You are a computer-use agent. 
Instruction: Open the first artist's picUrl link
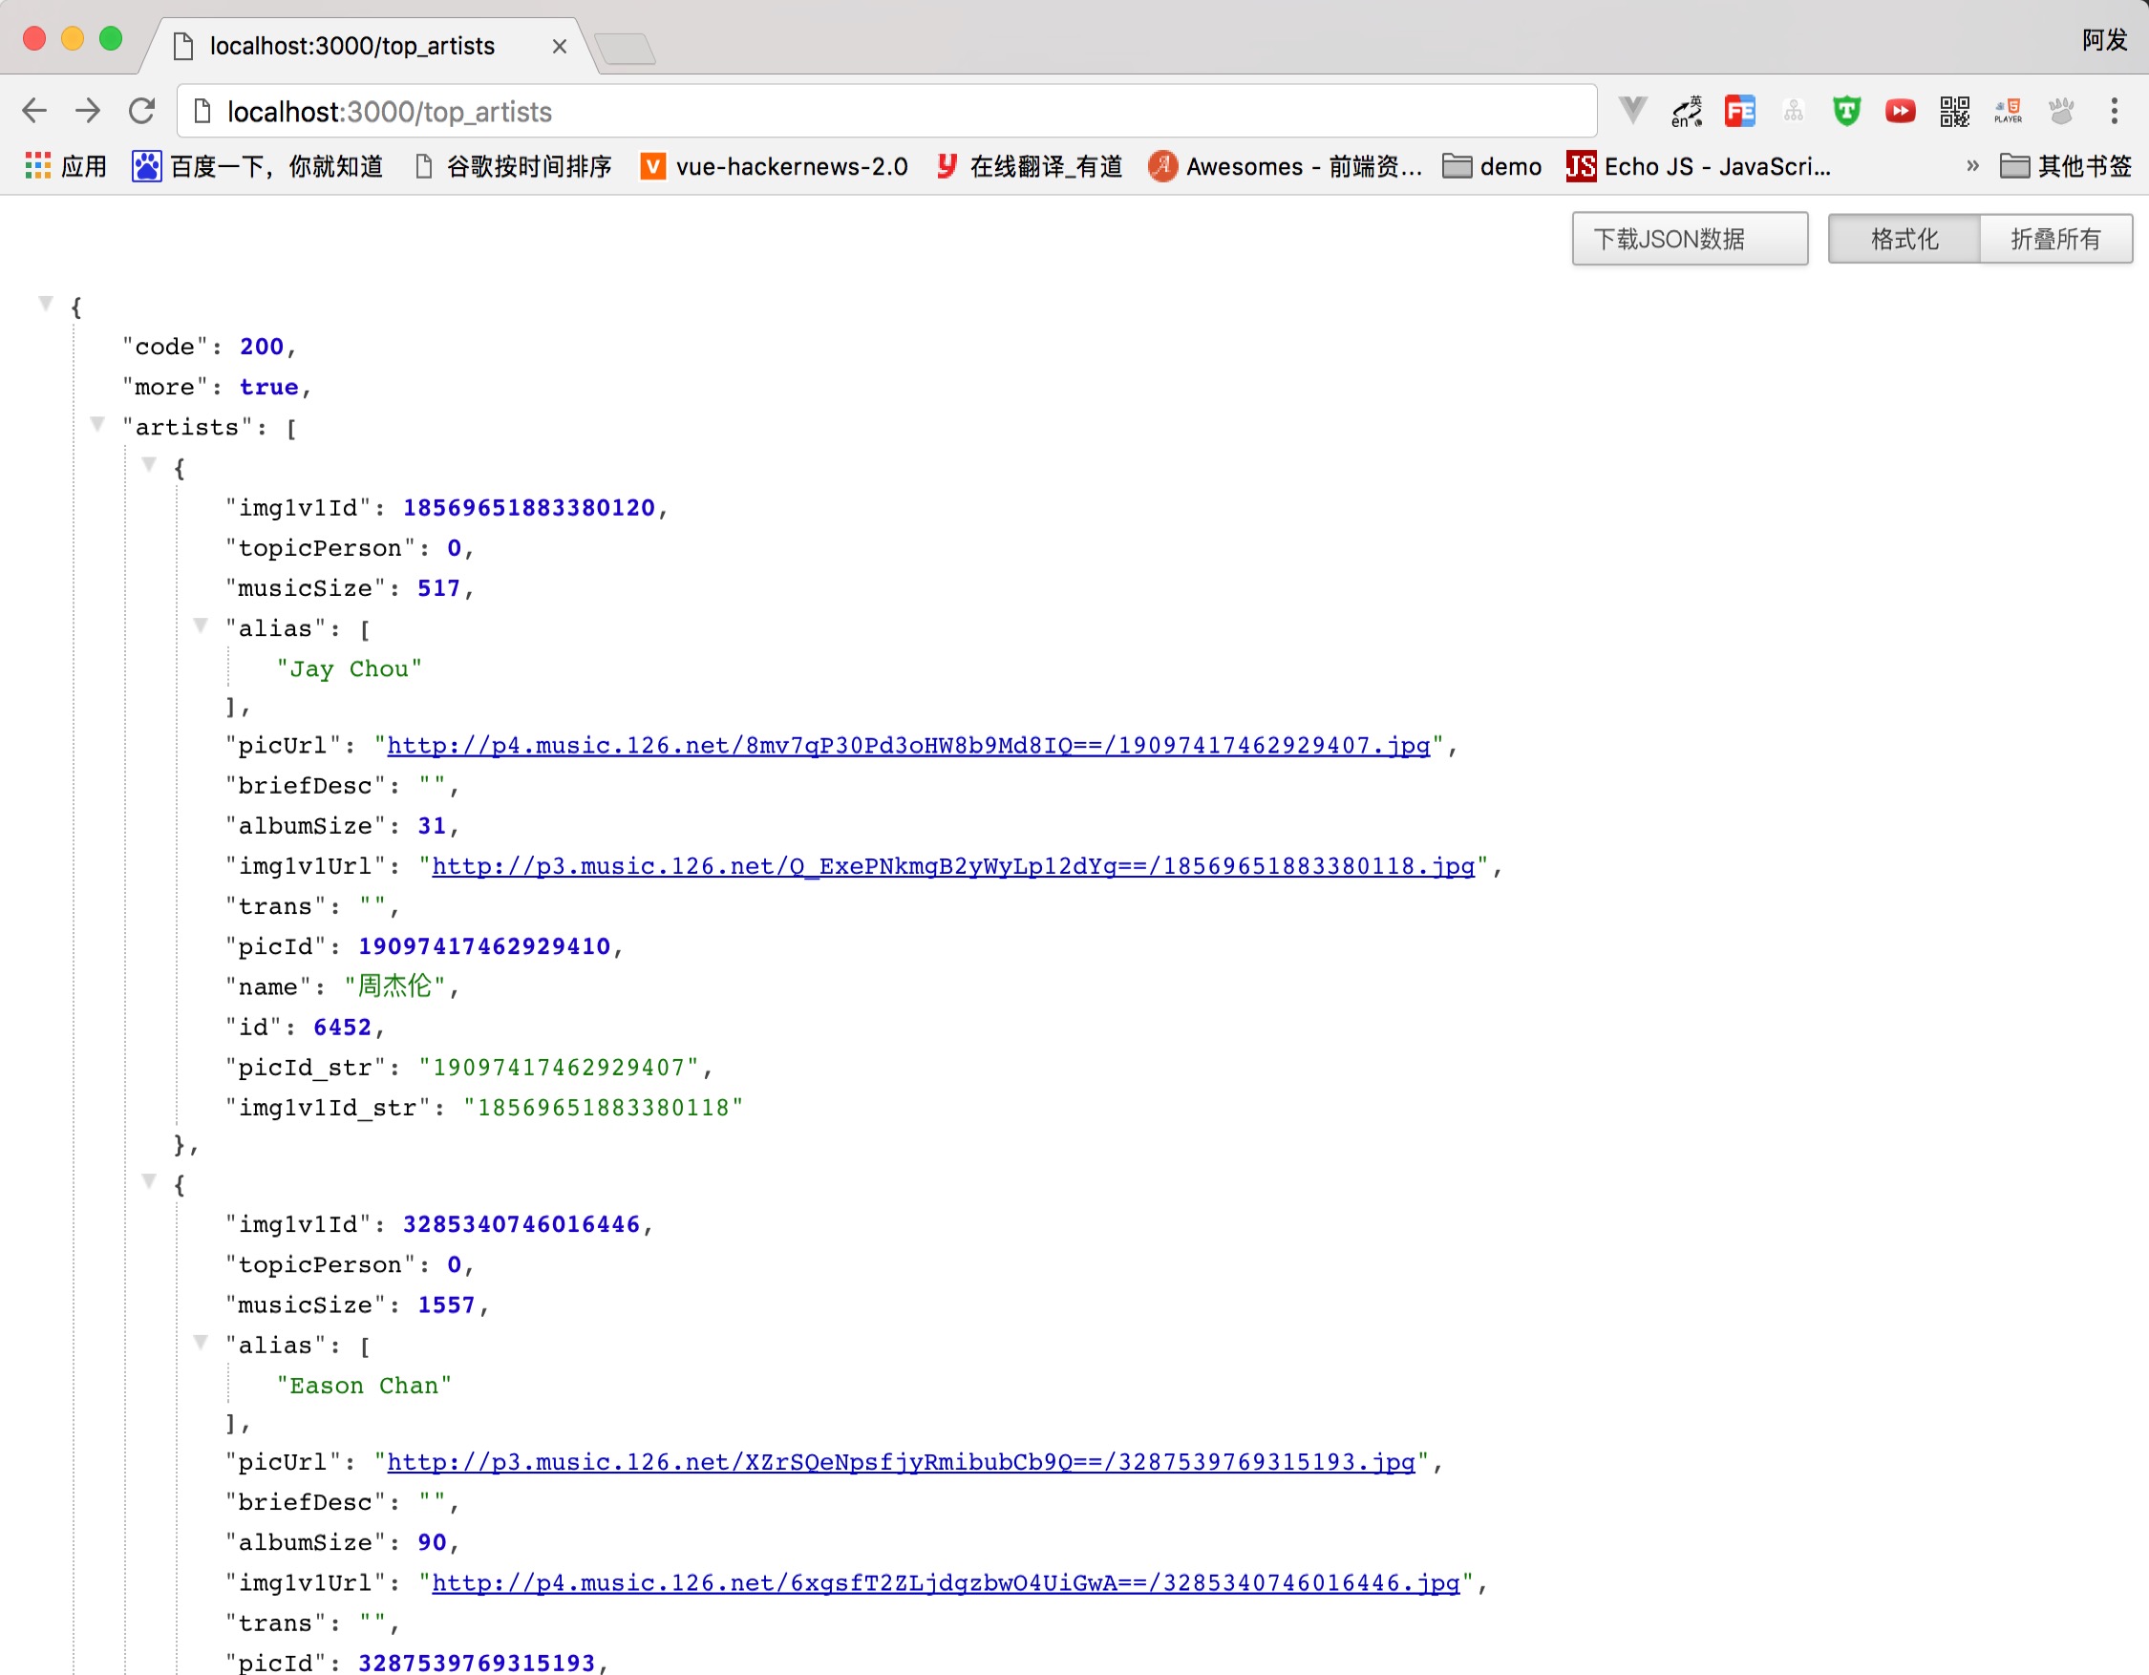pyautogui.click(x=907, y=746)
